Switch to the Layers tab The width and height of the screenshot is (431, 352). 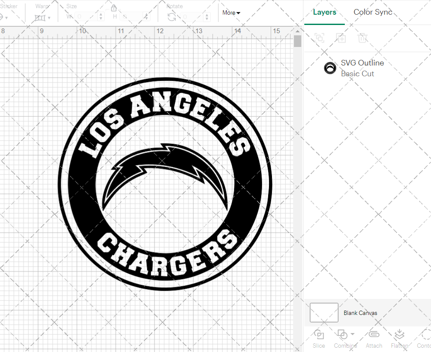coord(325,12)
